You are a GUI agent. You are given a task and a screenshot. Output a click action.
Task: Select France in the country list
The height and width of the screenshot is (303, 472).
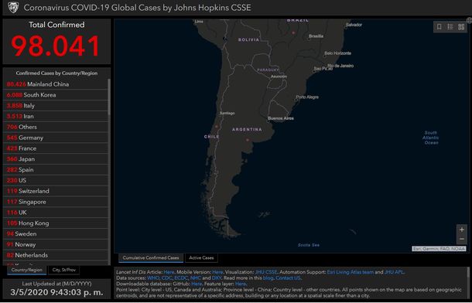55,148
